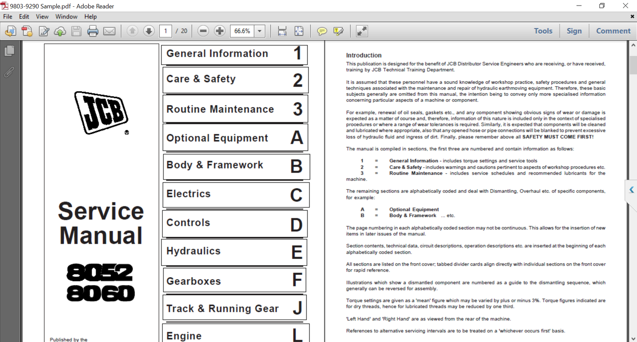Open the Comment pane

[613, 31]
